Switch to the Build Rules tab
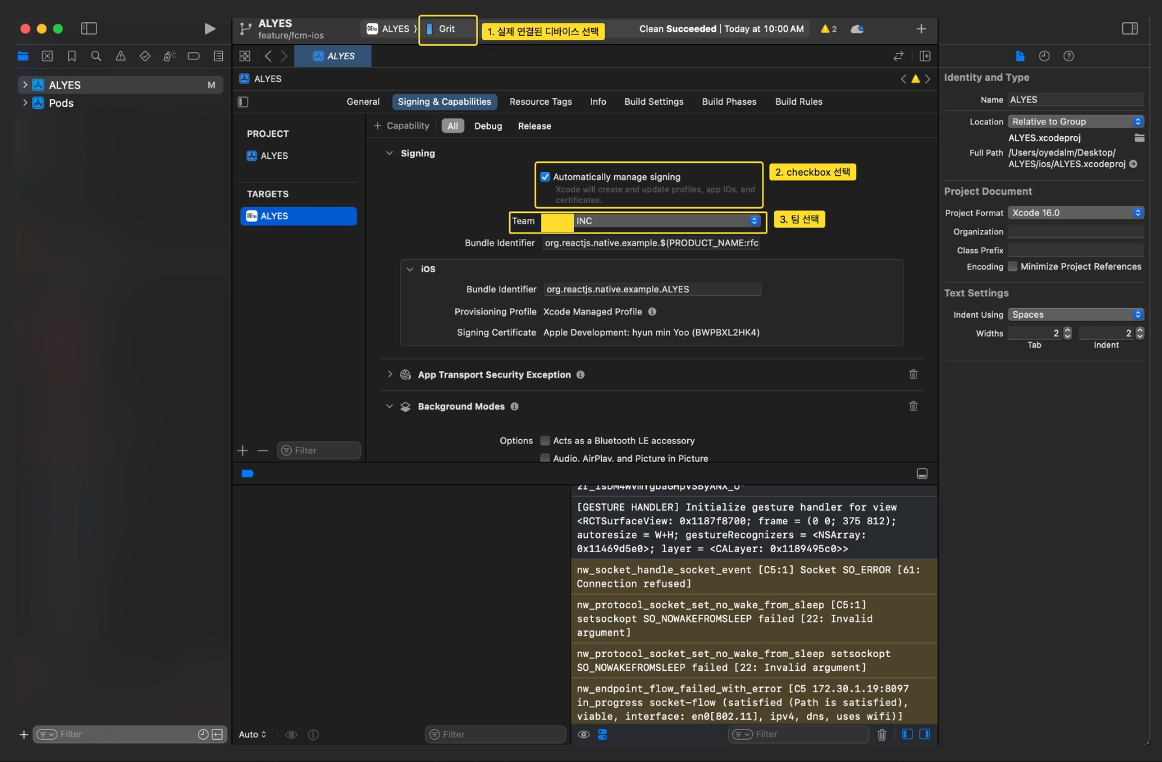The image size is (1162, 762). pos(799,102)
